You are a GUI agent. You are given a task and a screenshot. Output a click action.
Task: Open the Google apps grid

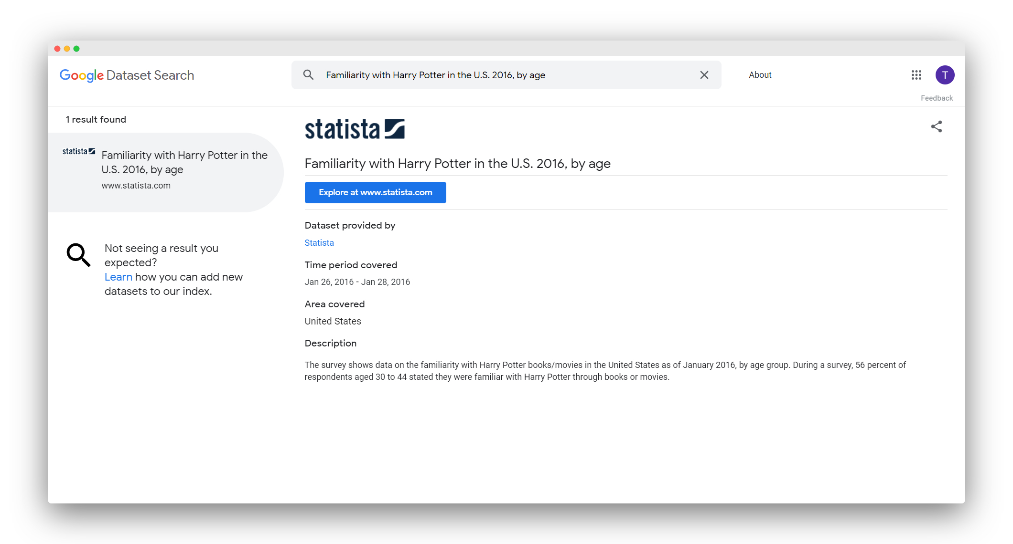(x=916, y=75)
